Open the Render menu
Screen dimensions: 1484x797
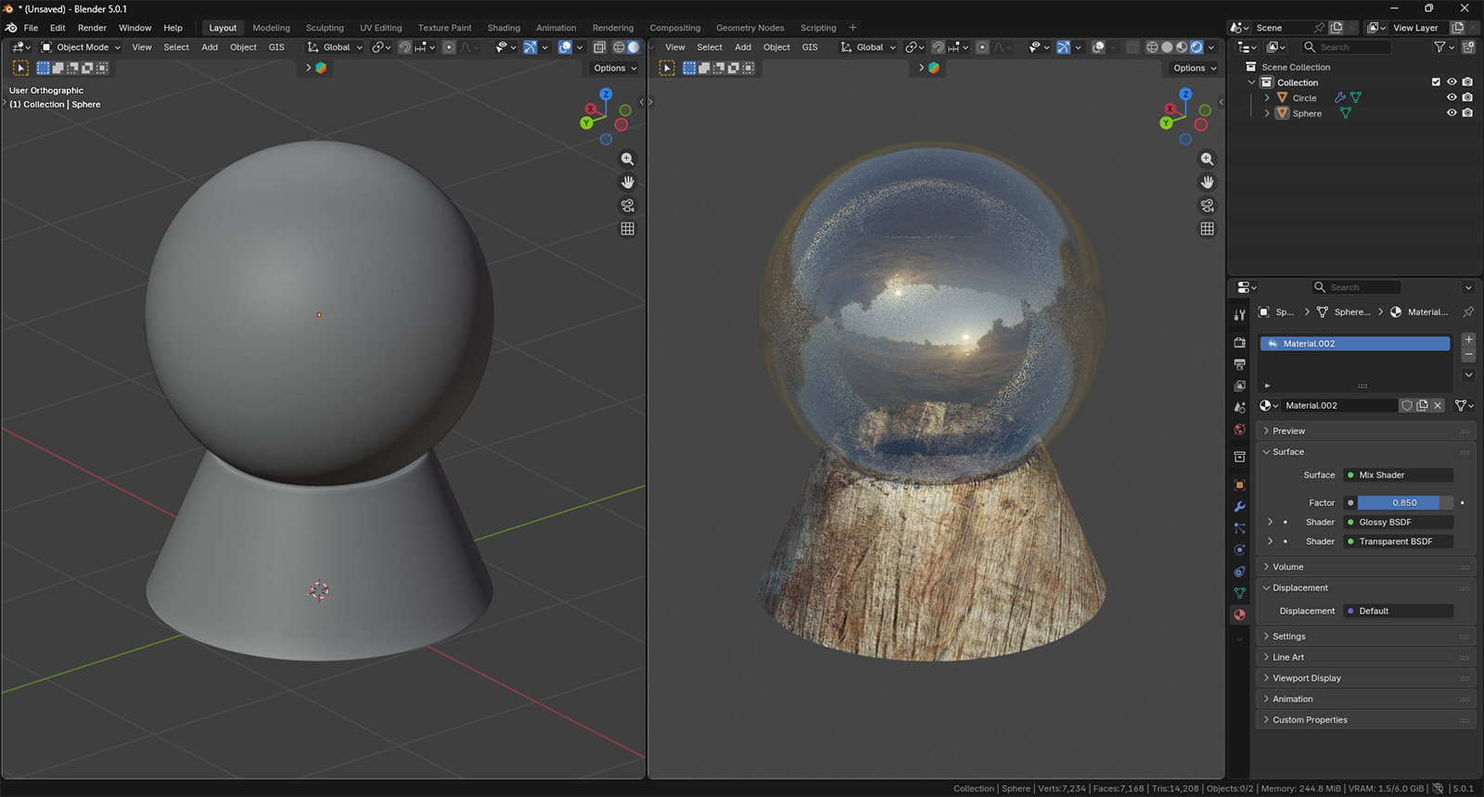click(92, 28)
